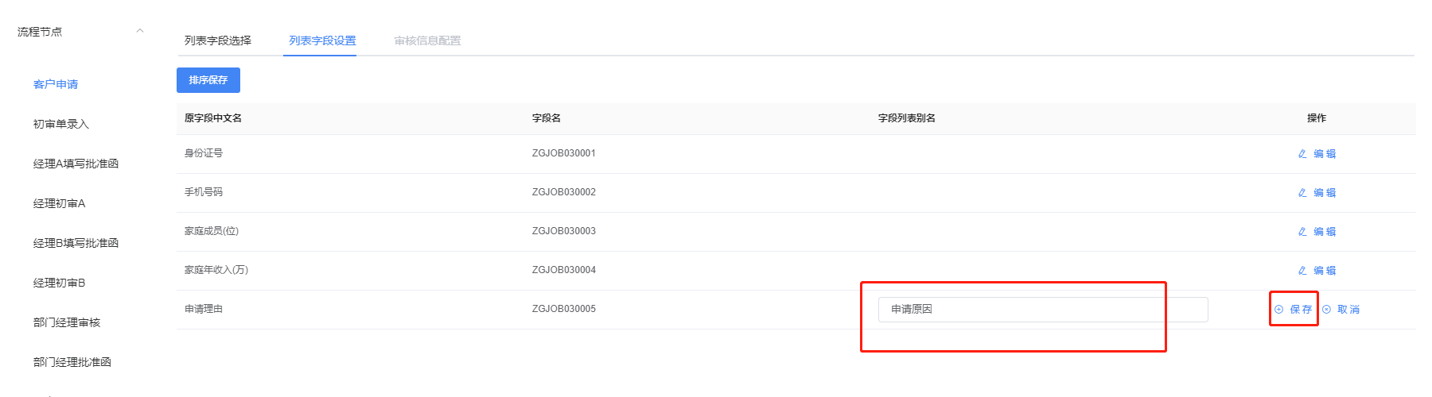This screenshot has height=397, width=1432.
Task: Click edit pencil icon for 家庭成员(位) row
Action: (1302, 232)
